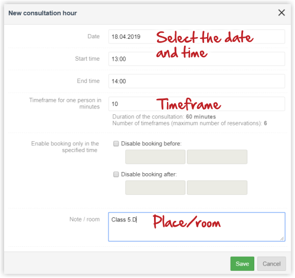Image resolution: width=295 pixels, height=278 pixels.
Task: Close the New consultation hour dialog
Action: point(281,13)
